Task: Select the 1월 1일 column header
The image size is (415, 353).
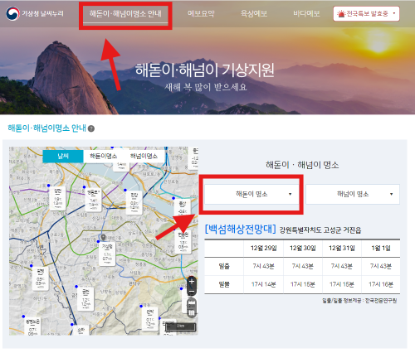Action: [x=381, y=248]
